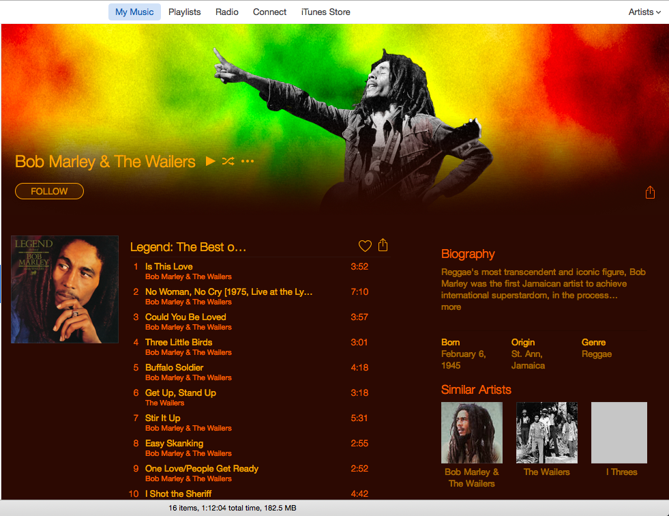Select the song Three Little Birds
Image resolution: width=669 pixels, height=516 pixels.
click(179, 342)
